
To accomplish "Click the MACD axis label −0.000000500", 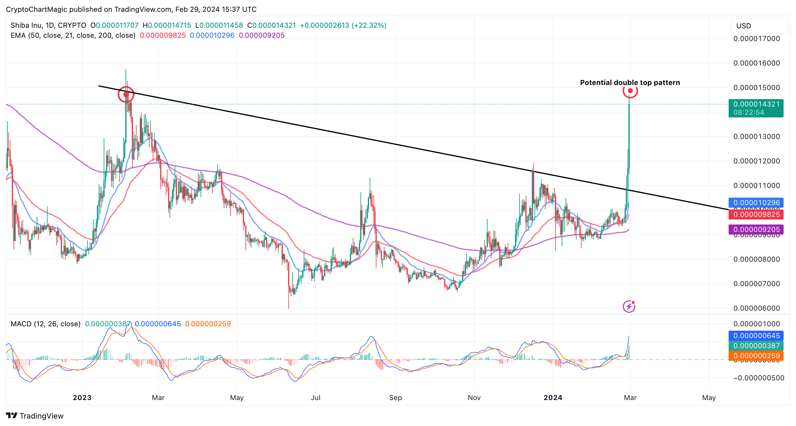I will tap(758, 378).
